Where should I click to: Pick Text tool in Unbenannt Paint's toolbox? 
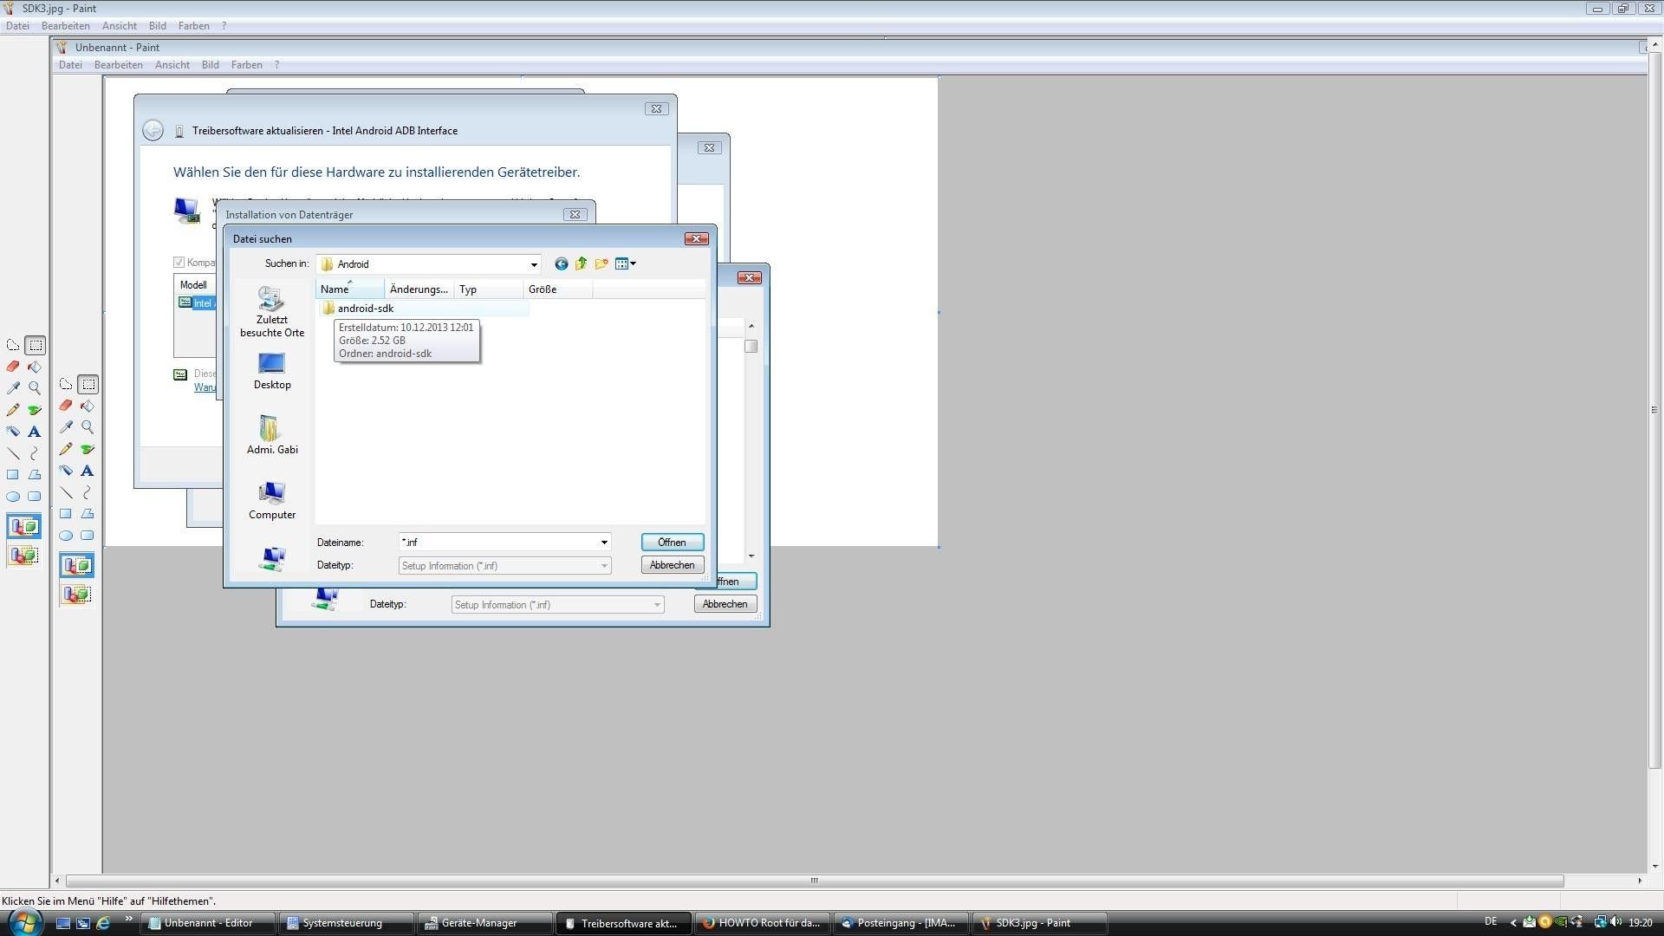[88, 471]
